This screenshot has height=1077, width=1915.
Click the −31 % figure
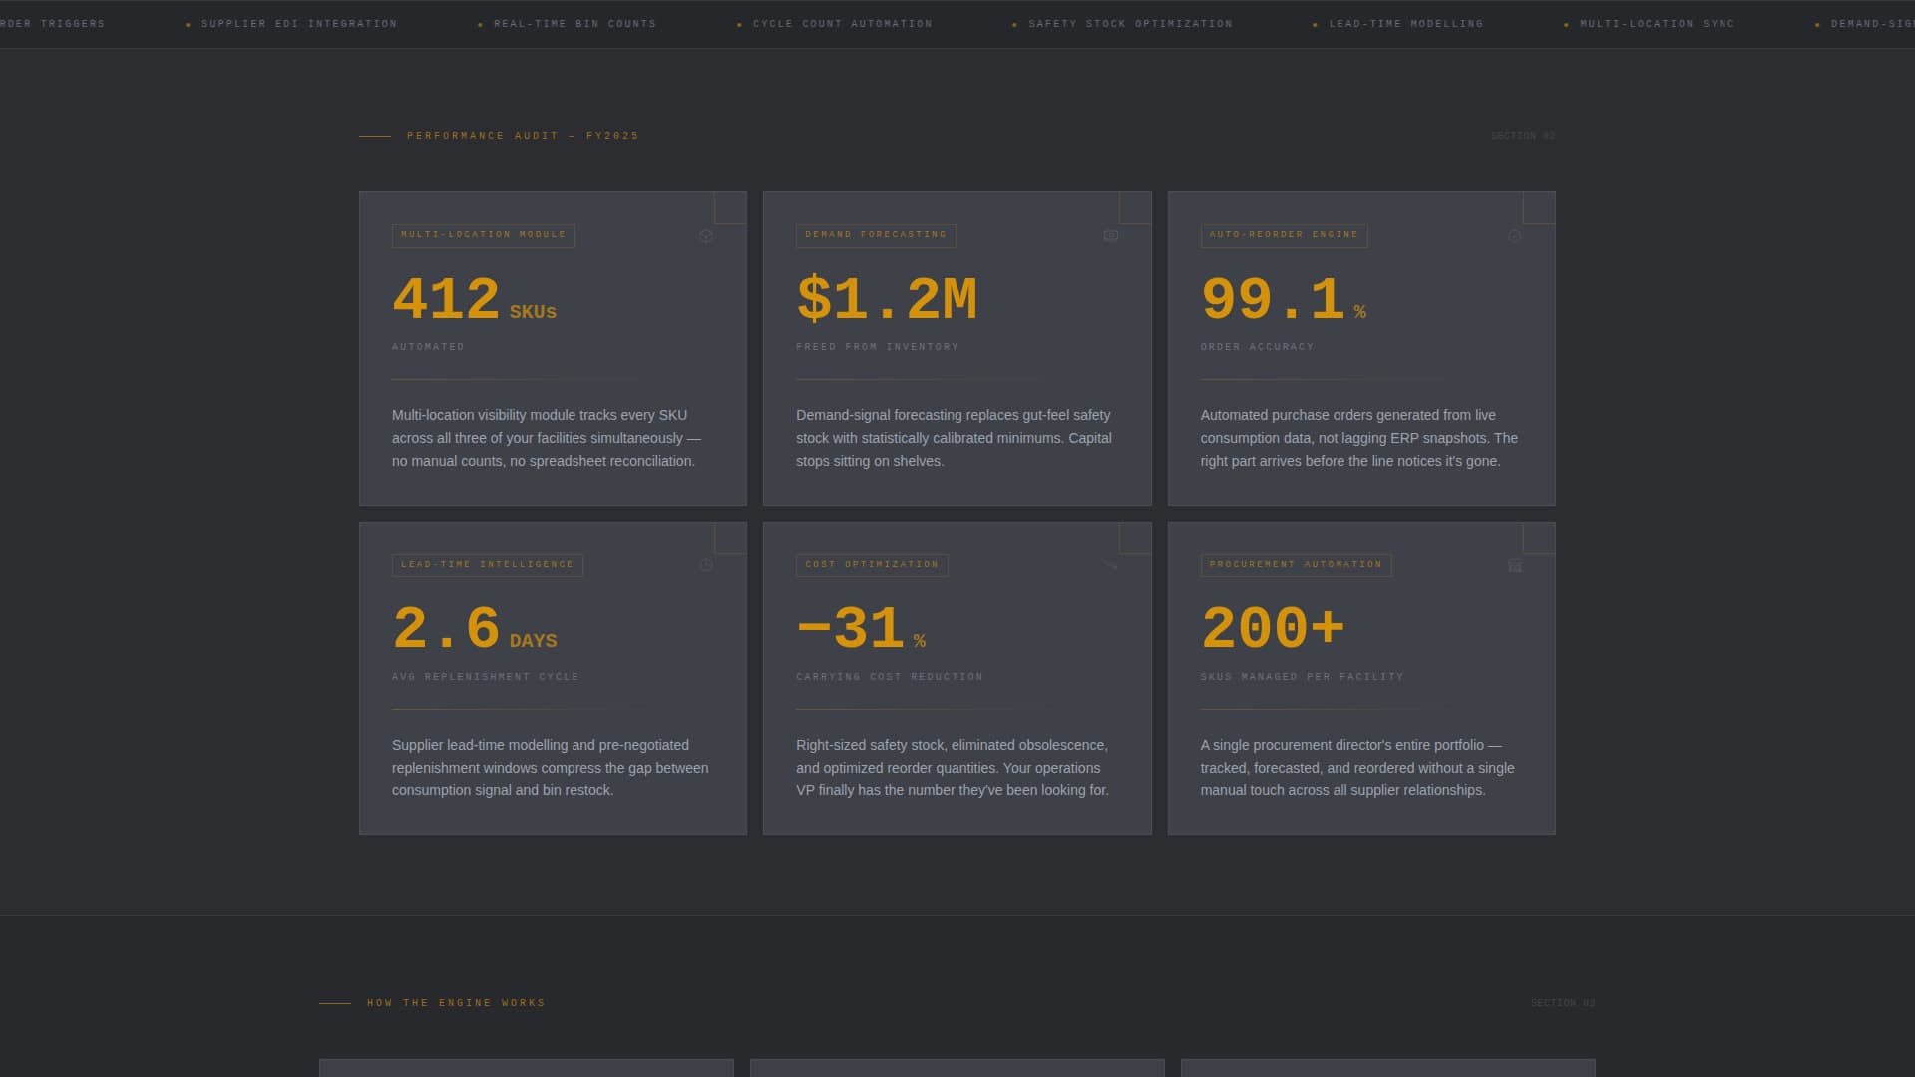tap(861, 629)
